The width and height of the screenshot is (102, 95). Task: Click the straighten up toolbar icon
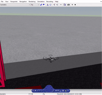tap(48, 5)
